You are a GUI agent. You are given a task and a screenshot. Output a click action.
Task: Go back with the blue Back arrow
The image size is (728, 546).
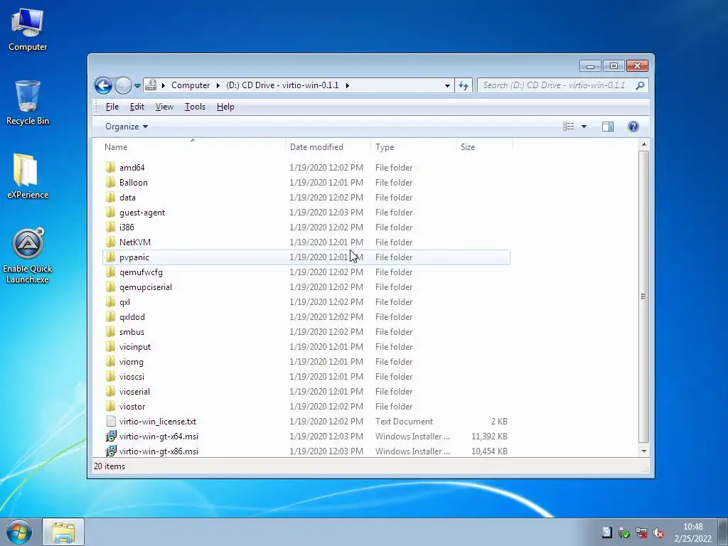pos(103,85)
